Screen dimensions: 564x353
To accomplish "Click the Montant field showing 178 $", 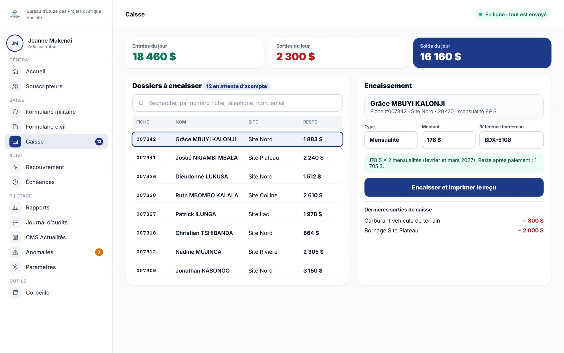I will [x=448, y=140].
